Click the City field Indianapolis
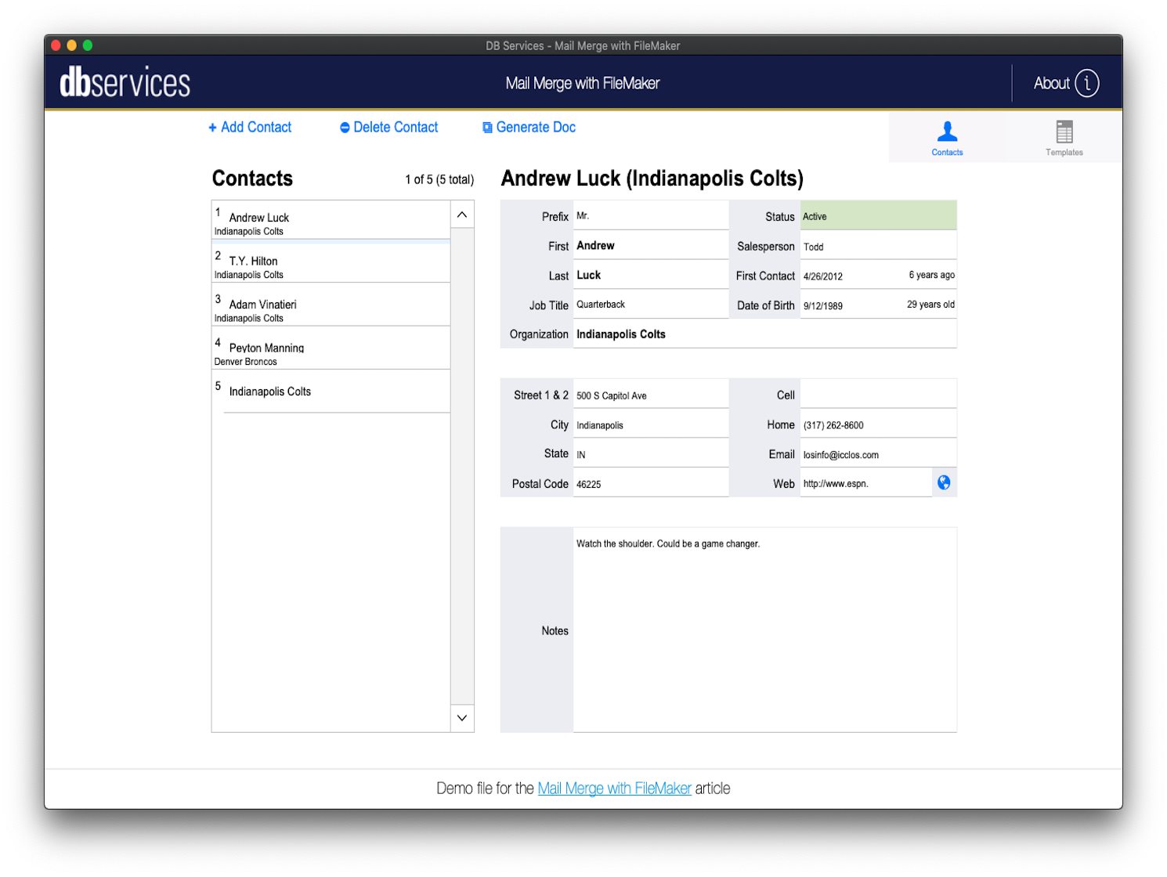1167x877 pixels. [651, 425]
